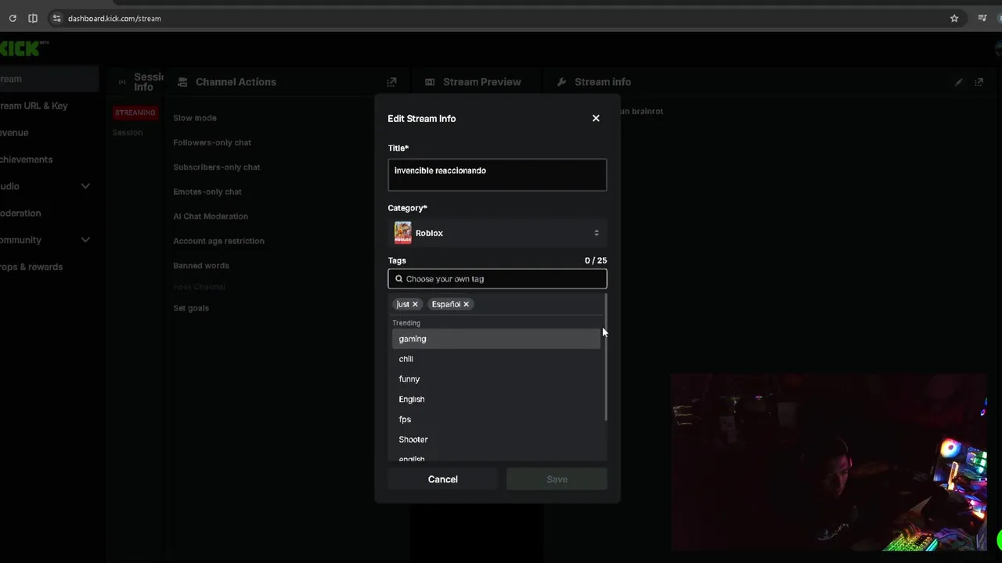Select the trending tag 'funny'
This screenshot has width=1002, height=563.
496,379
